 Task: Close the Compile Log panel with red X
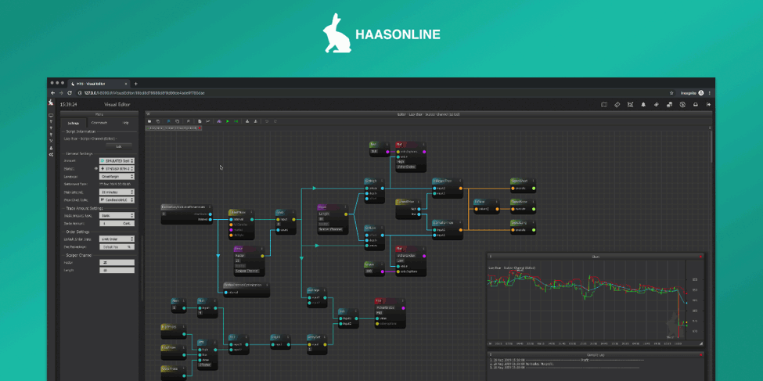(x=700, y=354)
